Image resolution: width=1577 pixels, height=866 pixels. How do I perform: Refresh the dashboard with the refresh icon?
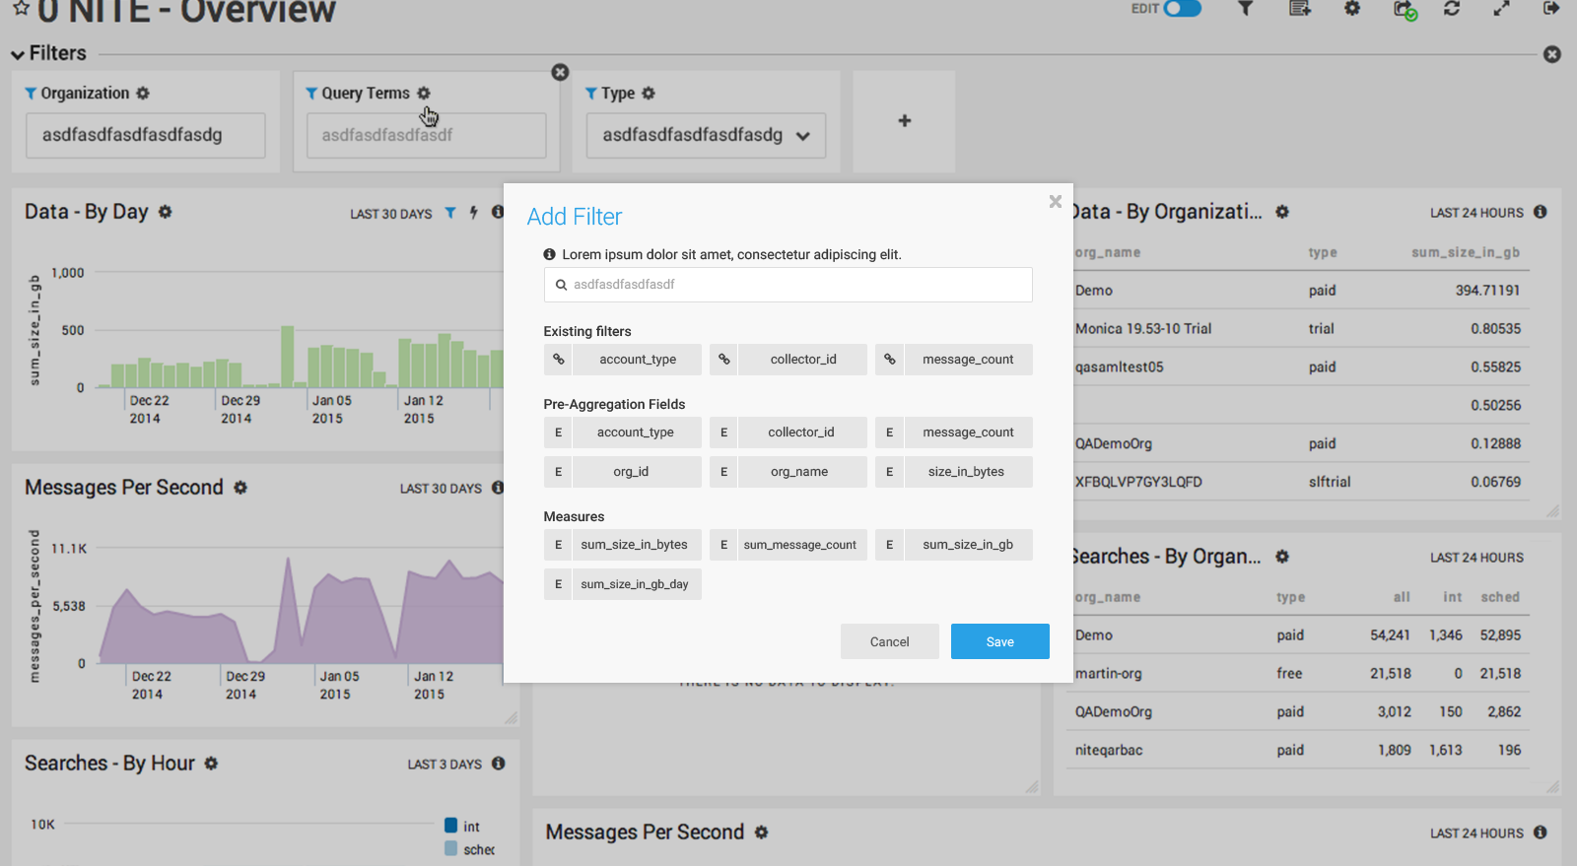[x=1452, y=8]
